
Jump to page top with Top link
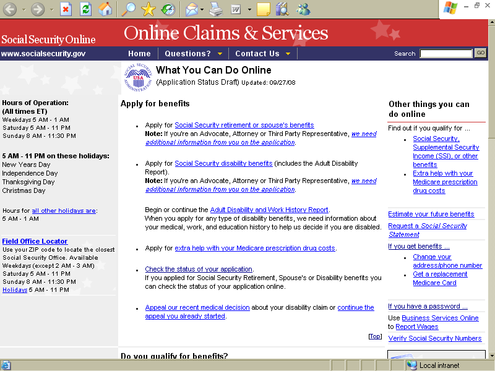coord(375,336)
